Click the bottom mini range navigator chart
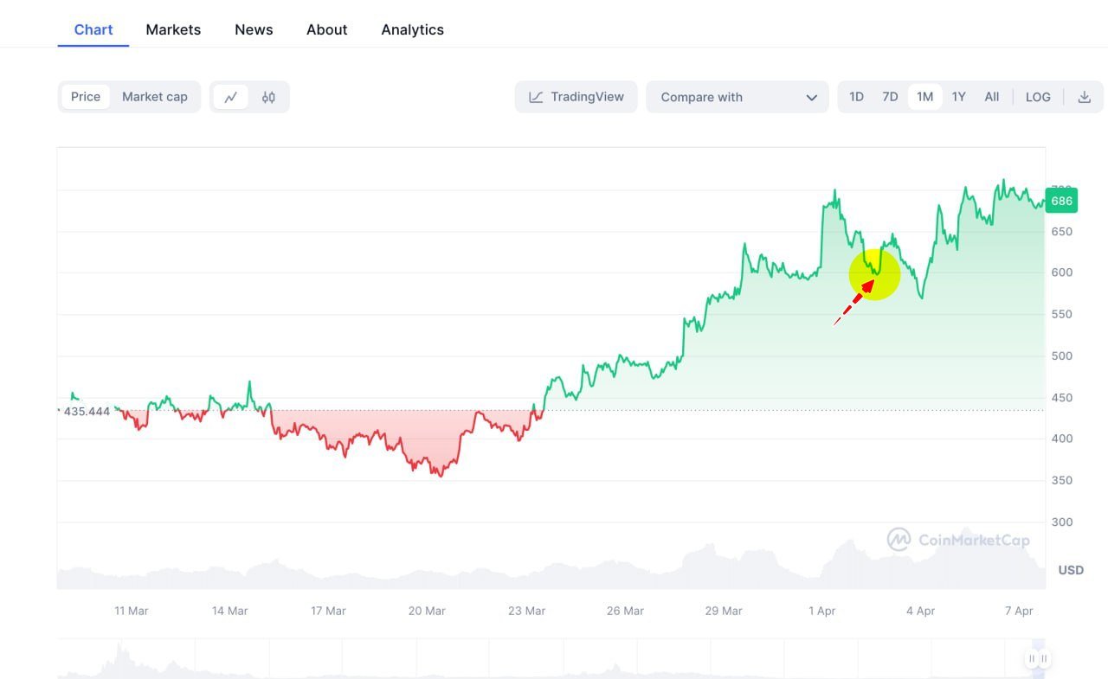Screen dimensions: 1108x679 click(x=551, y=659)
